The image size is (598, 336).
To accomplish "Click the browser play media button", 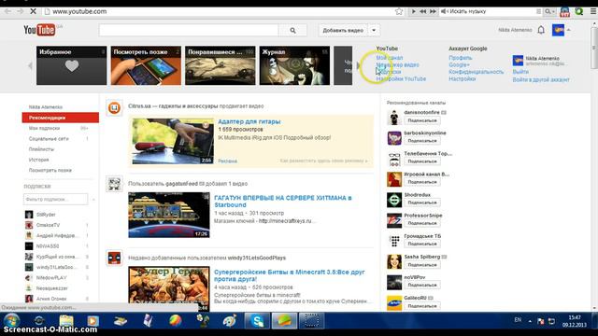I will point(413,11).
